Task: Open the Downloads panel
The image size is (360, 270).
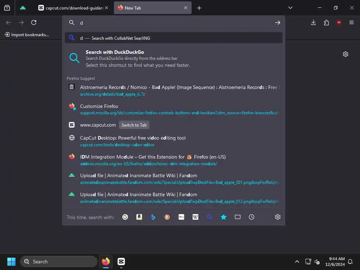Action: click(313, 22)
